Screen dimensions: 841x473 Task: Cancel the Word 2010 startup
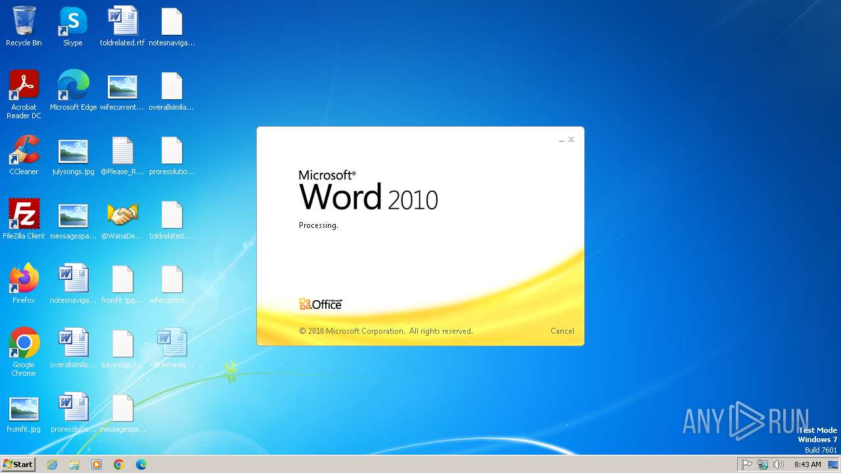pos(562,331)
